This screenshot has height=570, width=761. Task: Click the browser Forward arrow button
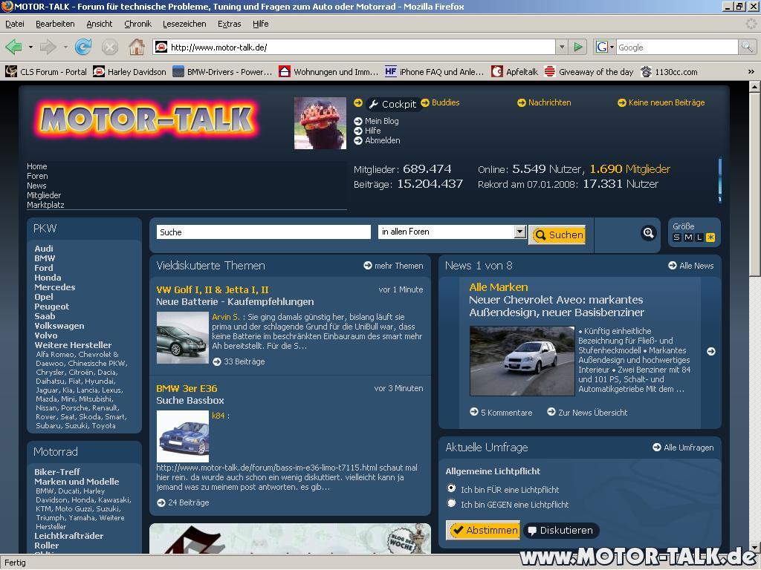(48, 47)
